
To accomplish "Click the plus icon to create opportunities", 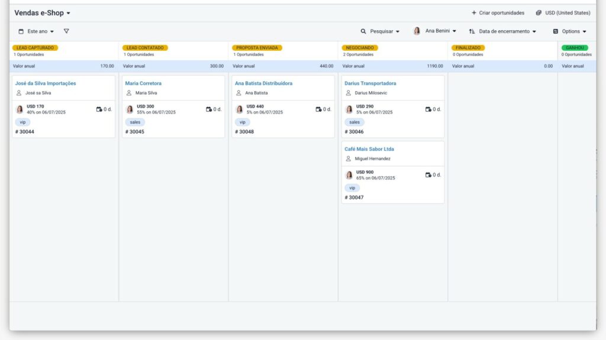I will tap(474, 13).
